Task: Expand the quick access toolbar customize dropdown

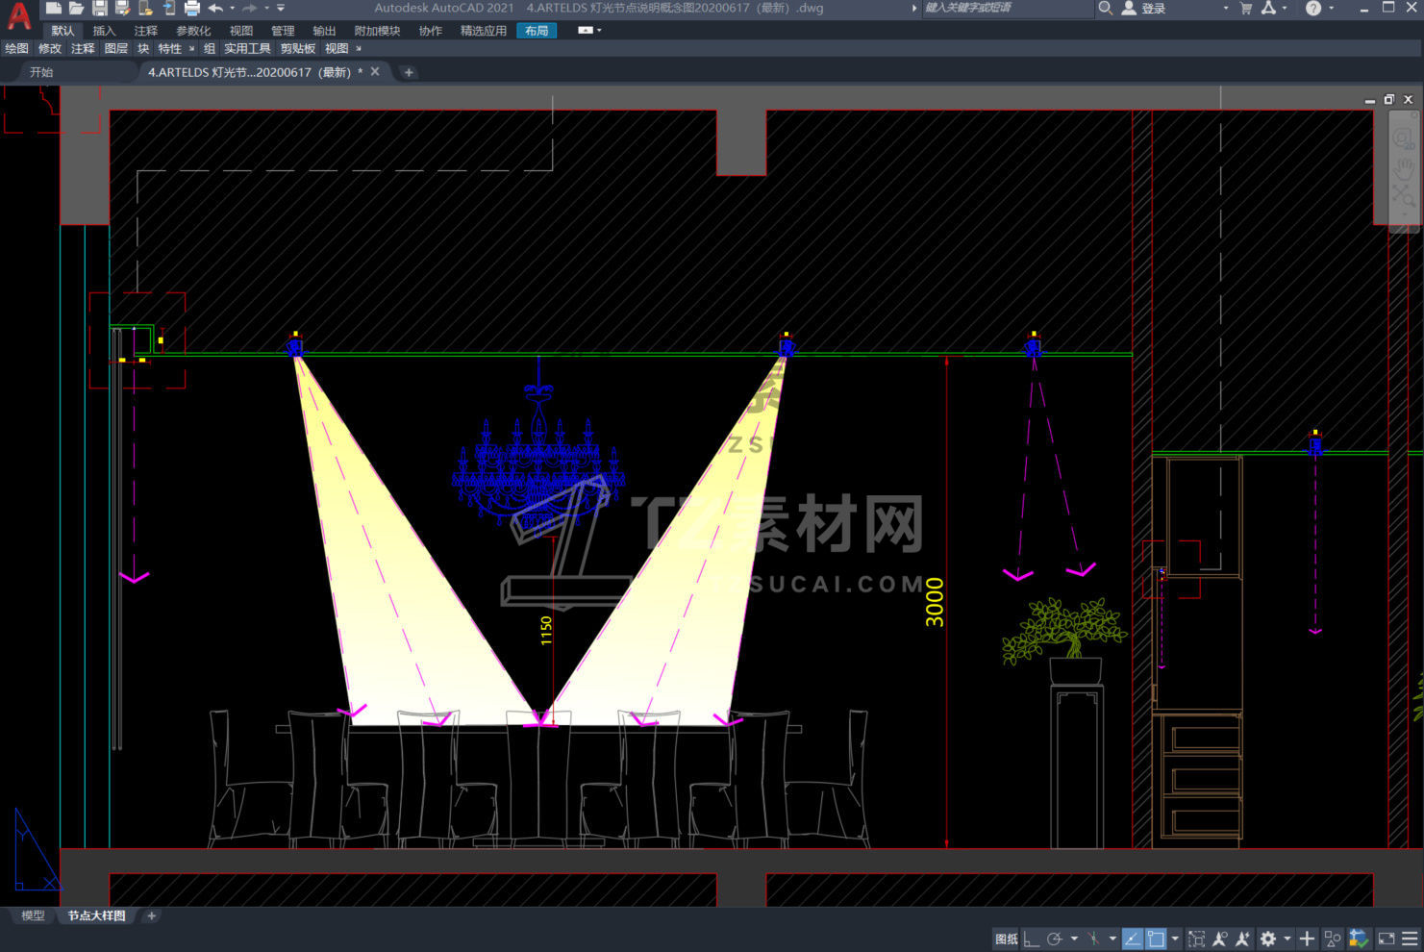Action: click(281, 8)
